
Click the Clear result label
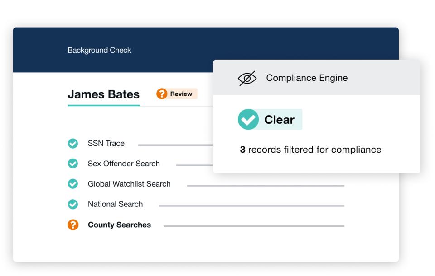click(x=280, y=119)
